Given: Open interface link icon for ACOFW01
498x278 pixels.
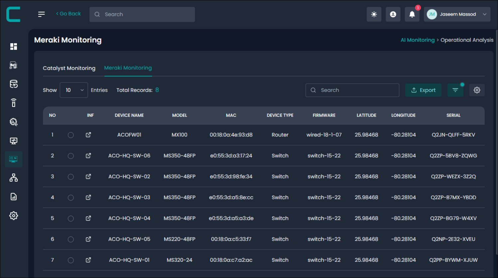Looking at the screenshot, I should (x=88, y=135).
